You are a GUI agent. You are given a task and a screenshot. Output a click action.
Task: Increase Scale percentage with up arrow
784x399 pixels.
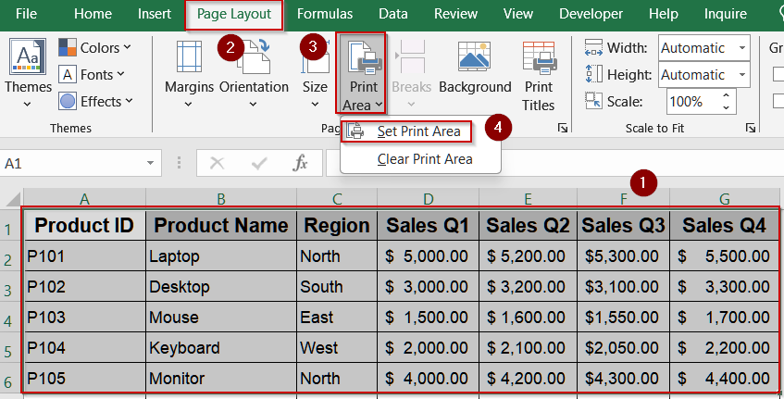coord(727,95)
